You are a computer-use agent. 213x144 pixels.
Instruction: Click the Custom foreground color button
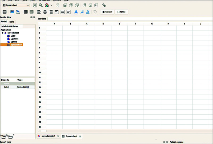[107, 12]
